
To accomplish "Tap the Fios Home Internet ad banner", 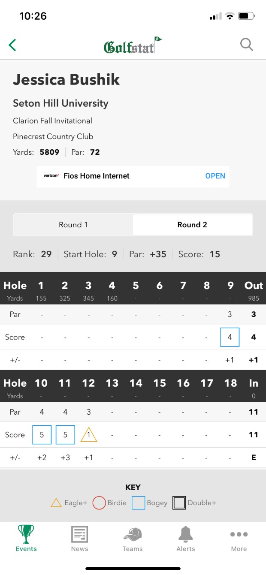I will click(x=97, y=176).
